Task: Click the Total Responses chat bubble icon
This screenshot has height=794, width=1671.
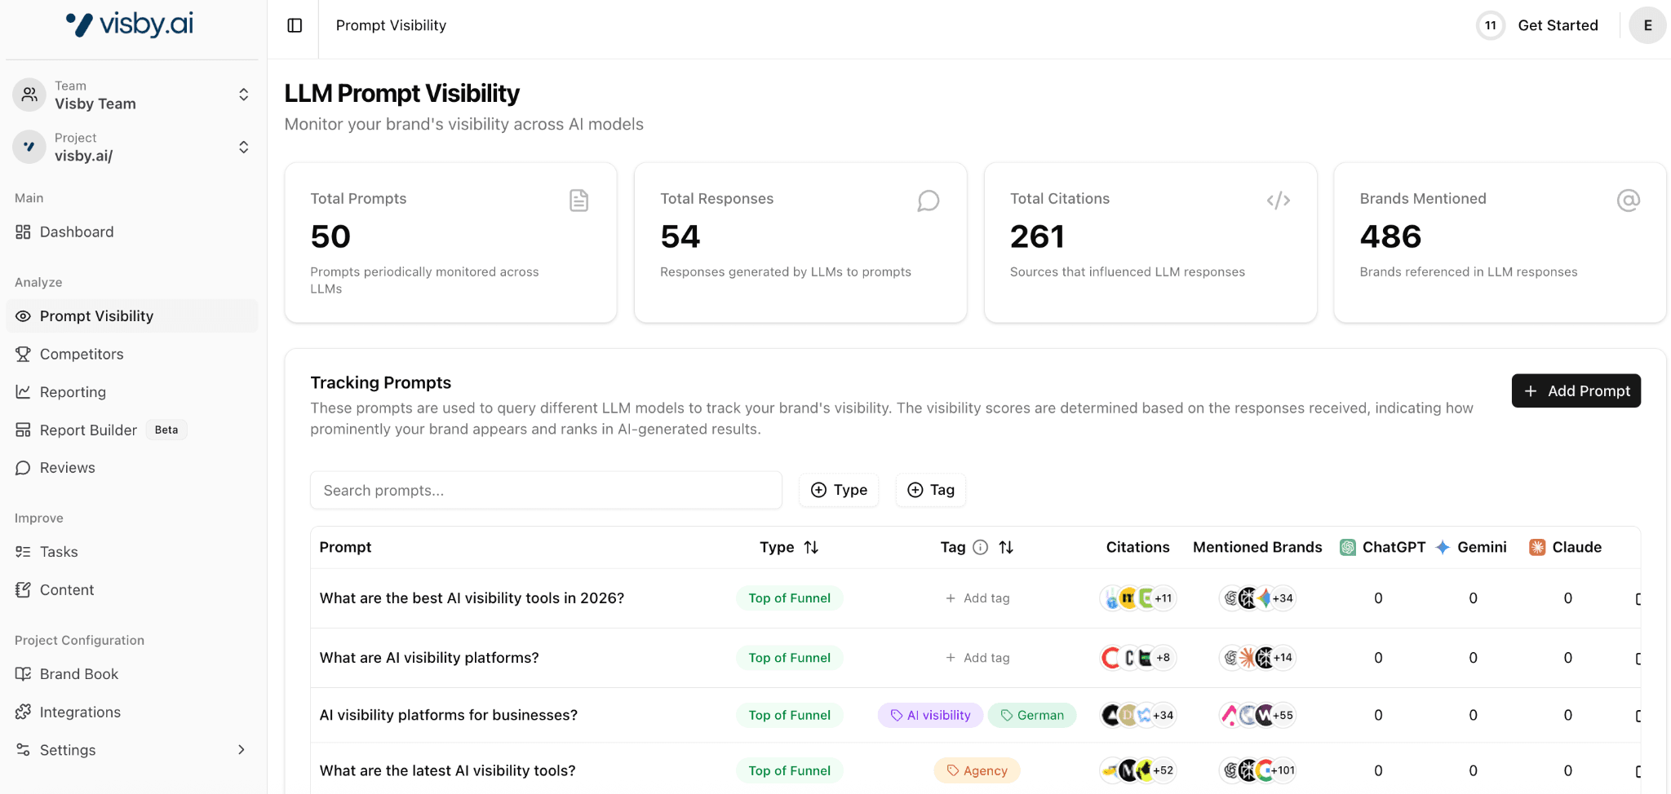Action: [x=928, y=201]
